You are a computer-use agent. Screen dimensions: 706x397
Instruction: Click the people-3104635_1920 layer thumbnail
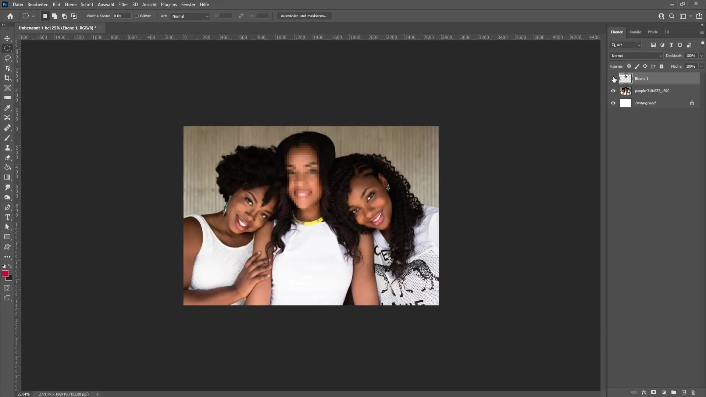pos(625,91)
